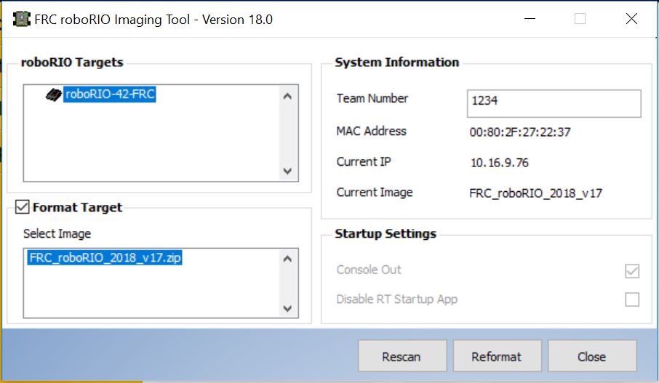Click down arrow of Select Image list scrollbar
Screen dimensions: 659x383
click(287, 308)
